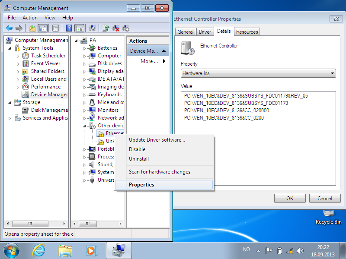Collapse the Device Manager actions section
The height and width of the screenshot is (259, 346).
tap(164, 51)
